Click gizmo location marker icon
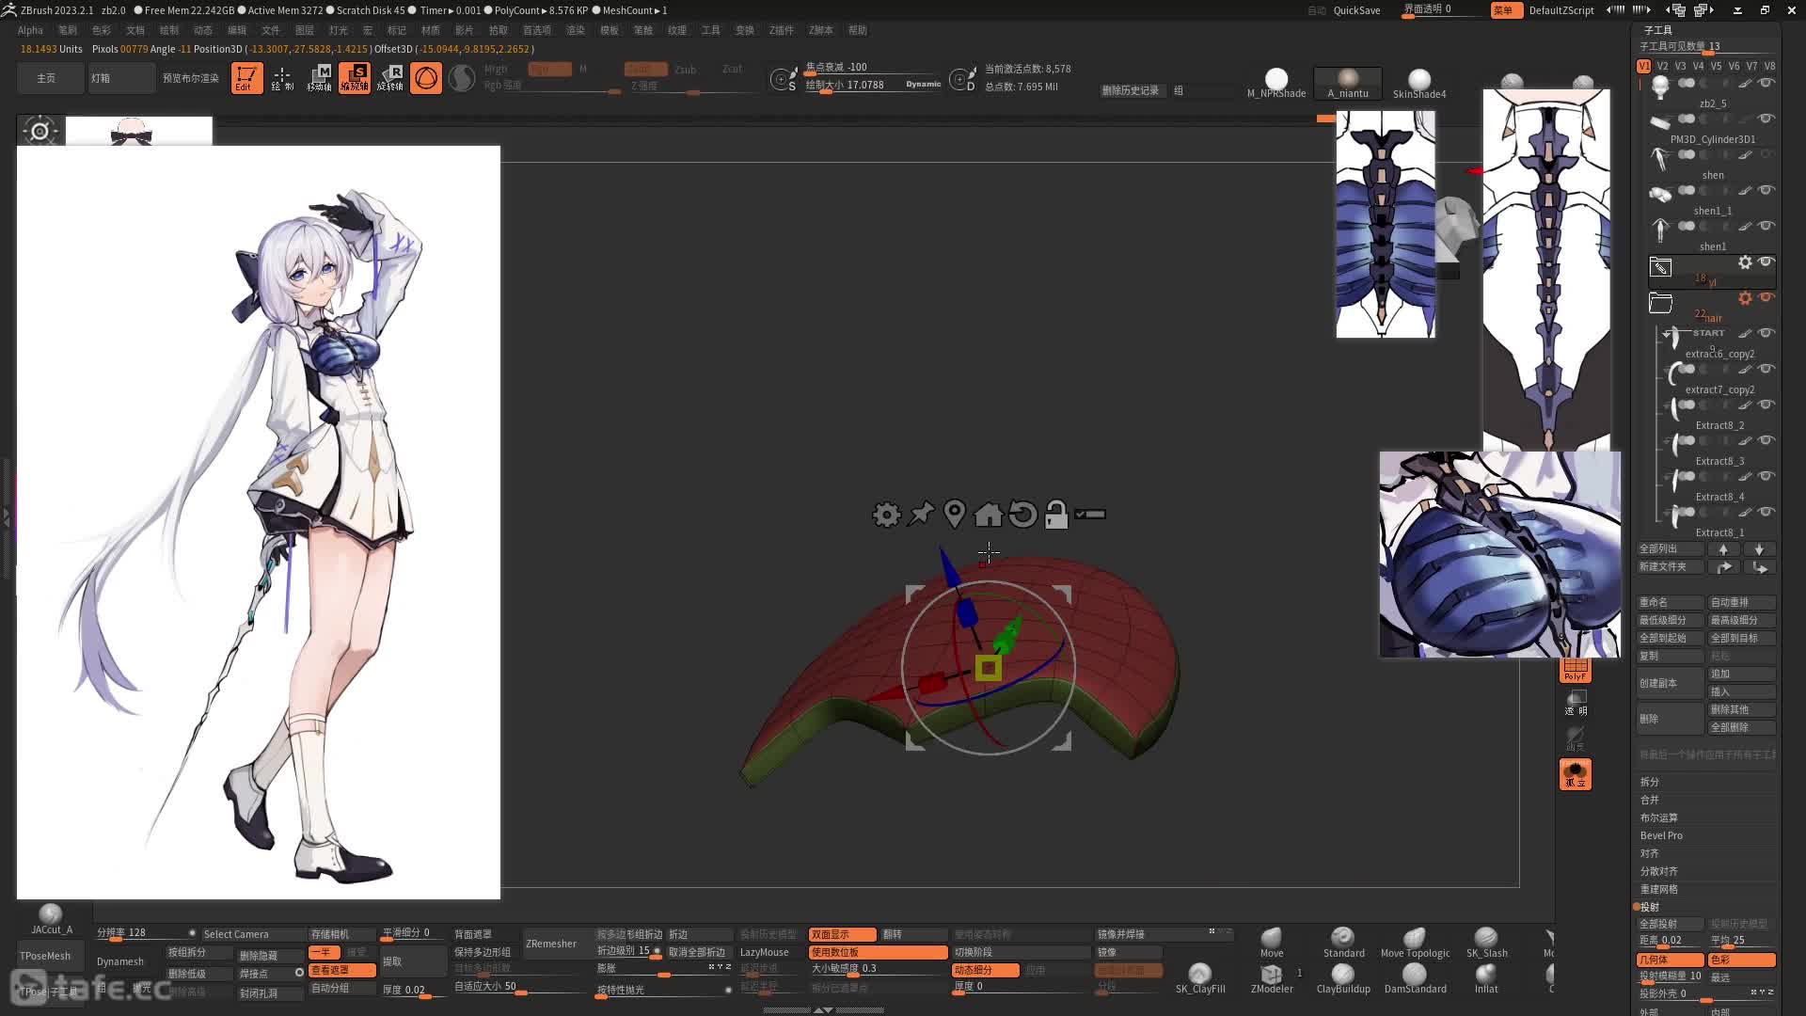 (x=955, y=514)
